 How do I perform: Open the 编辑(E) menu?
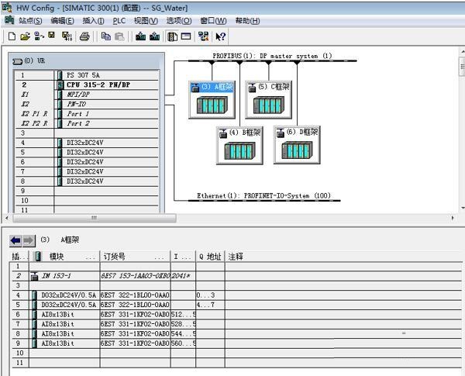coord(62,21)
